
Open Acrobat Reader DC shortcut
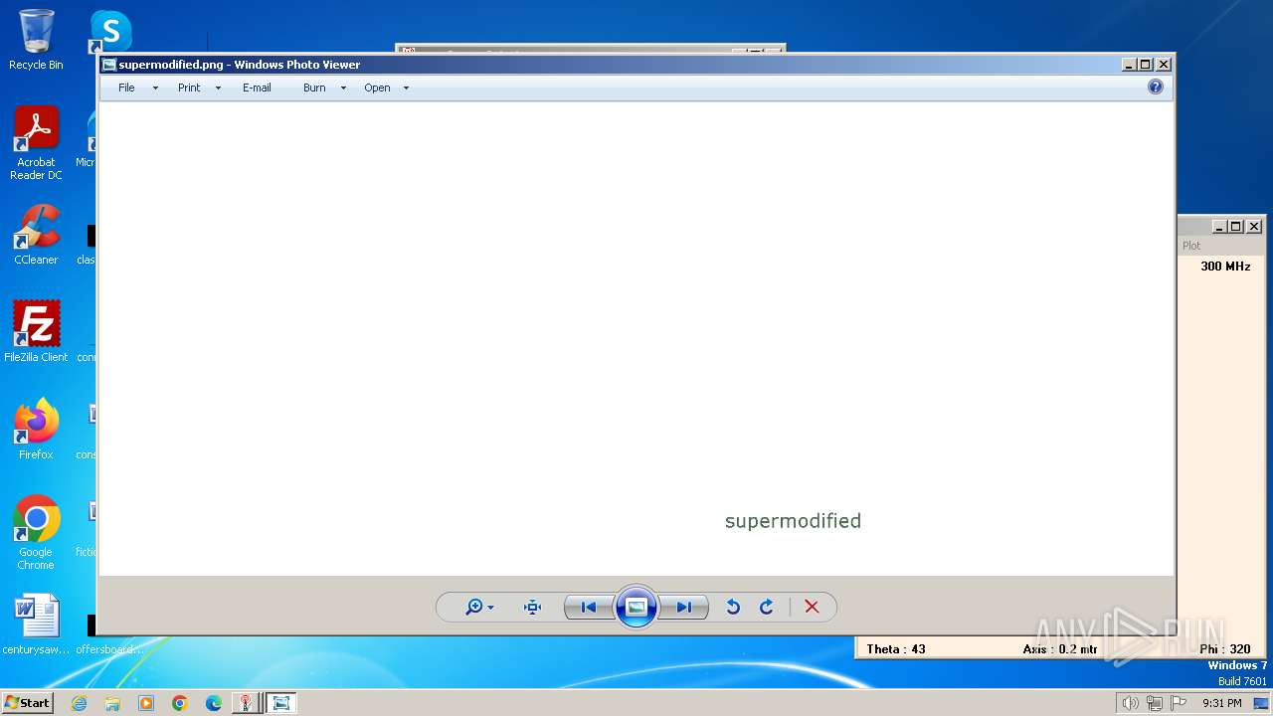[x=36, y=143]
